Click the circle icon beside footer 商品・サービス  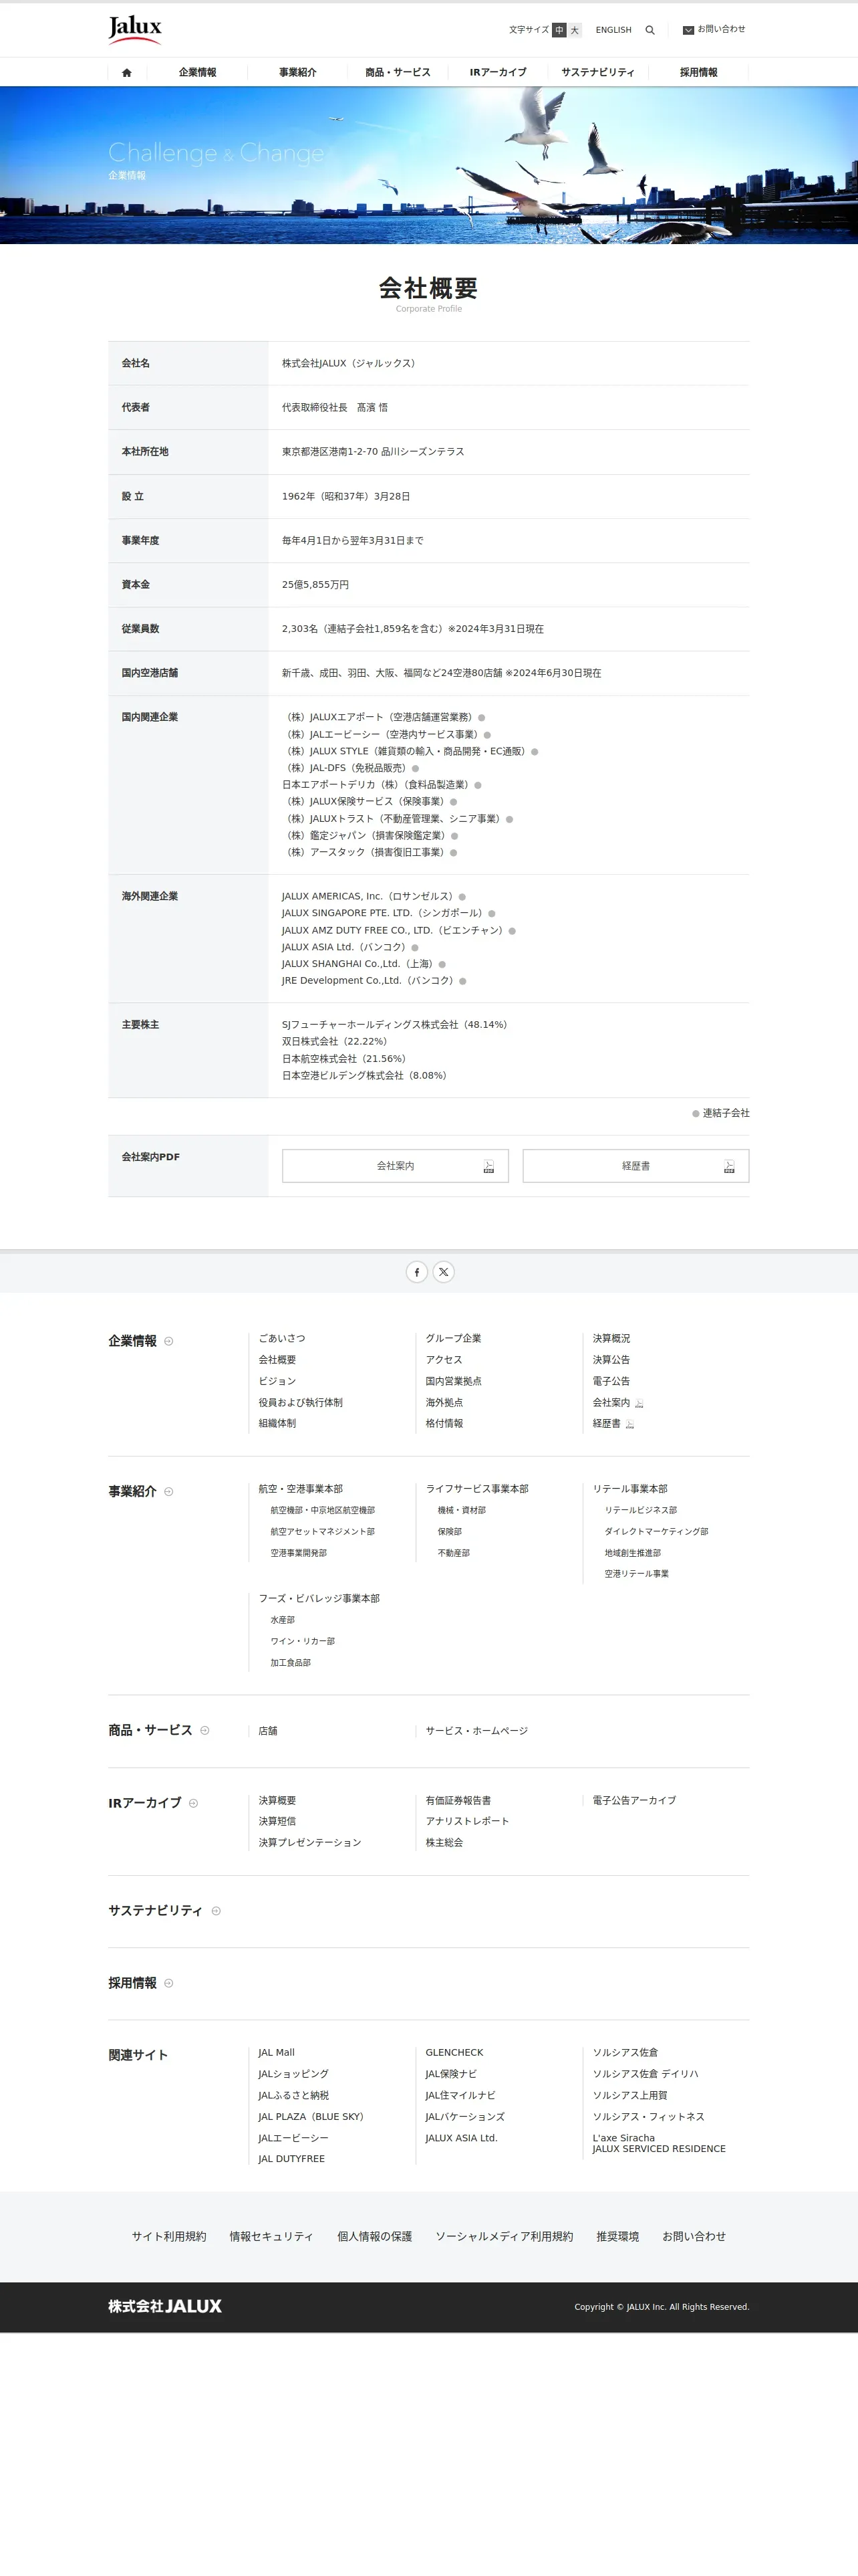pos(204,1730)
